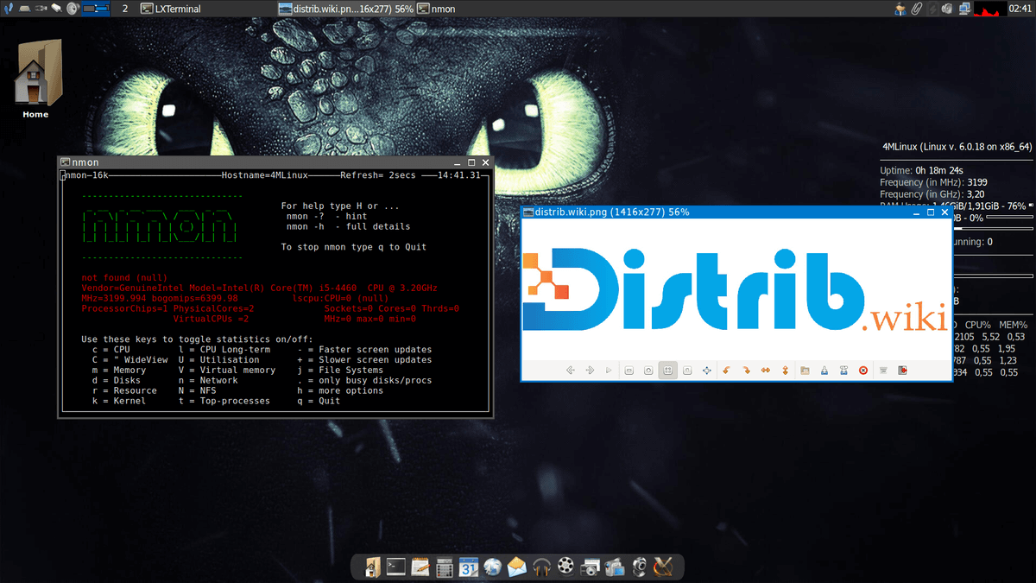Click 'Hostname=4MLinux' in nmon header
The height and width of the screenshot is (583, 1036).
pyautogui.click(x=265, y=175)
